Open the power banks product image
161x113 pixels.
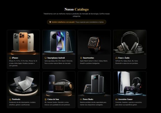(94, 84)
